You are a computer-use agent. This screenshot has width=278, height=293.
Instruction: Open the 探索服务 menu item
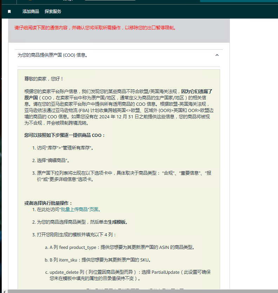pos(53,12)
